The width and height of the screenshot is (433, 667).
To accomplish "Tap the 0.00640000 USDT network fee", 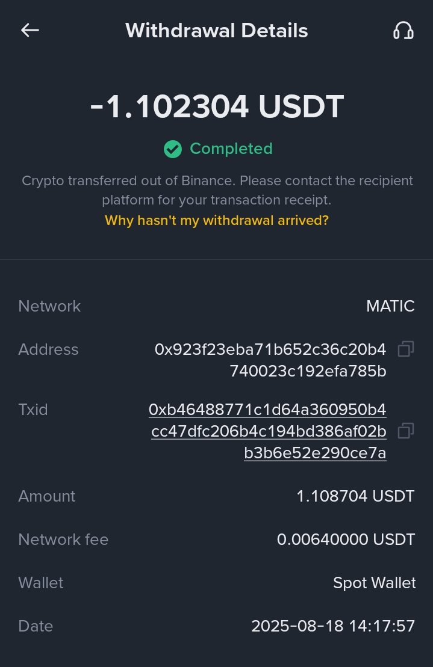I will tap(346, 539).
